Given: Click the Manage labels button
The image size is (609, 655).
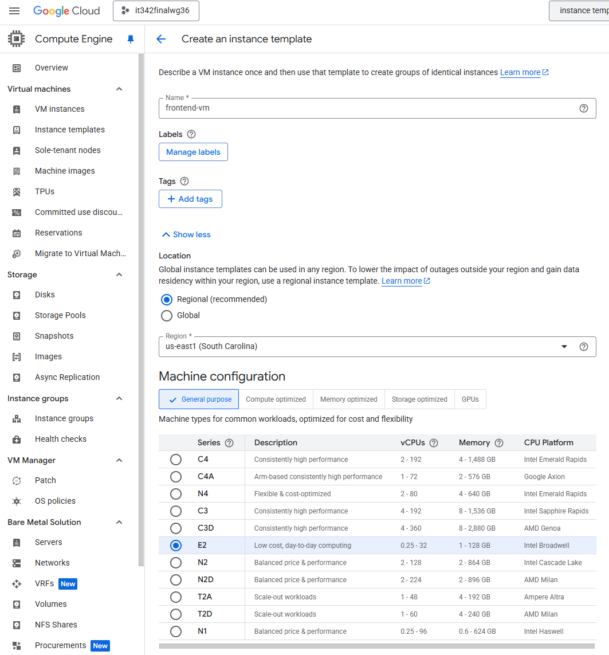Looking at the screenshot, I should click(x=193, y=152).
